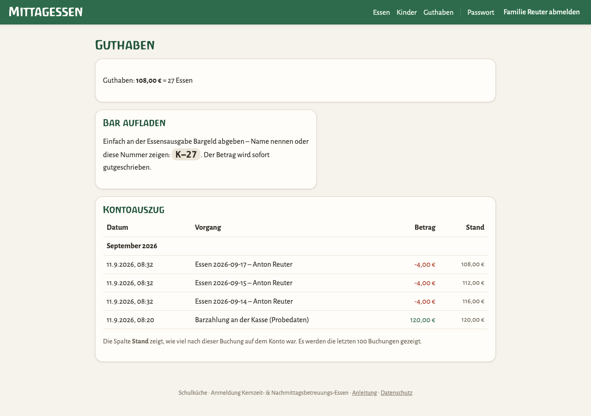Select the K–27 customer number badge
The image size is (591, 416).
(x=186, y=154)
